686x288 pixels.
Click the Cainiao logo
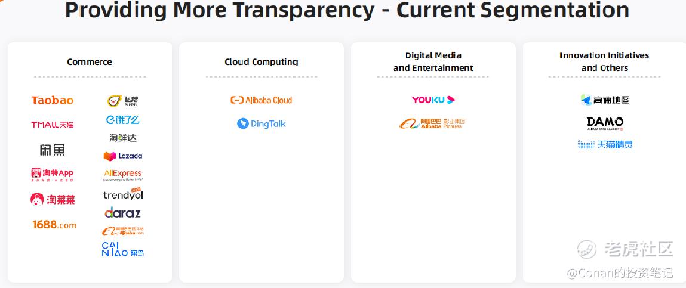(122, 249)
